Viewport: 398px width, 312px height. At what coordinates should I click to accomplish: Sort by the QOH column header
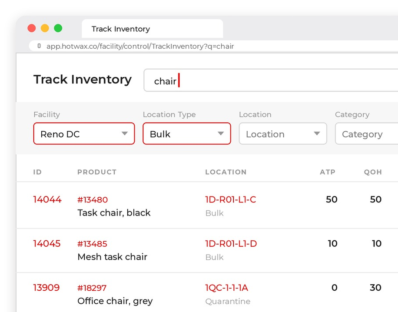pos(373,172)
